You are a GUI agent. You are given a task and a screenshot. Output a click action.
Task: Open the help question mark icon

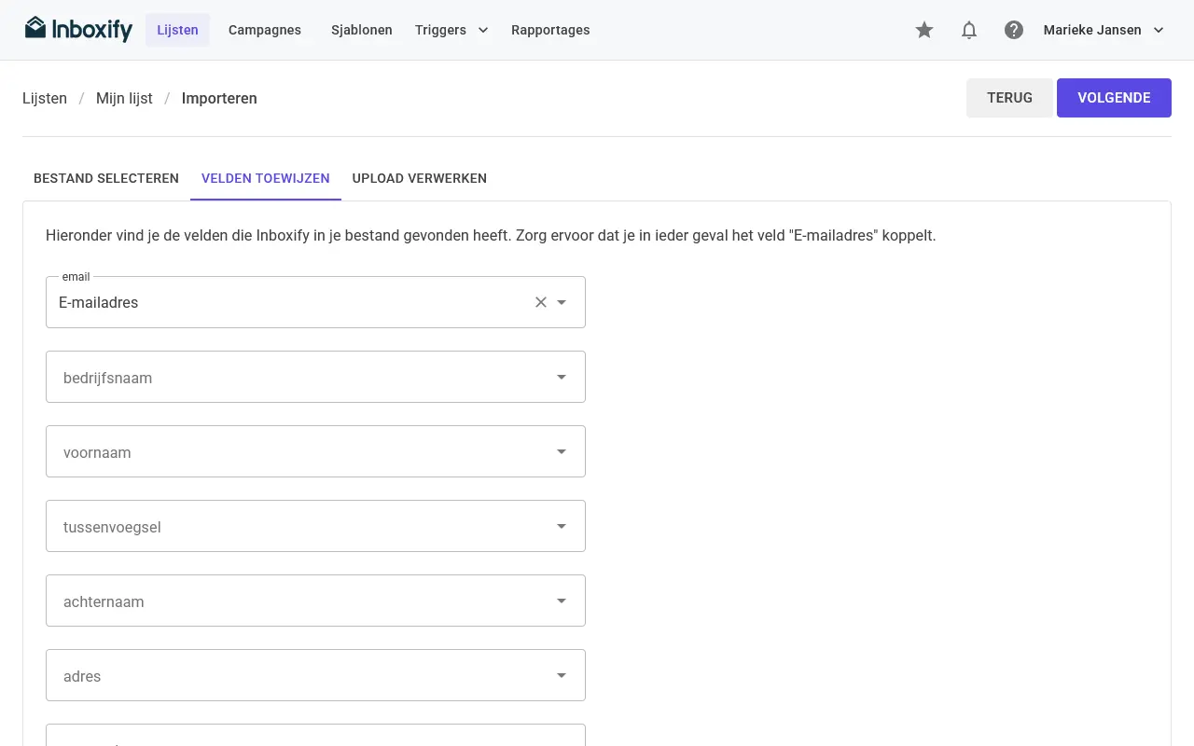coord(1014,30)
